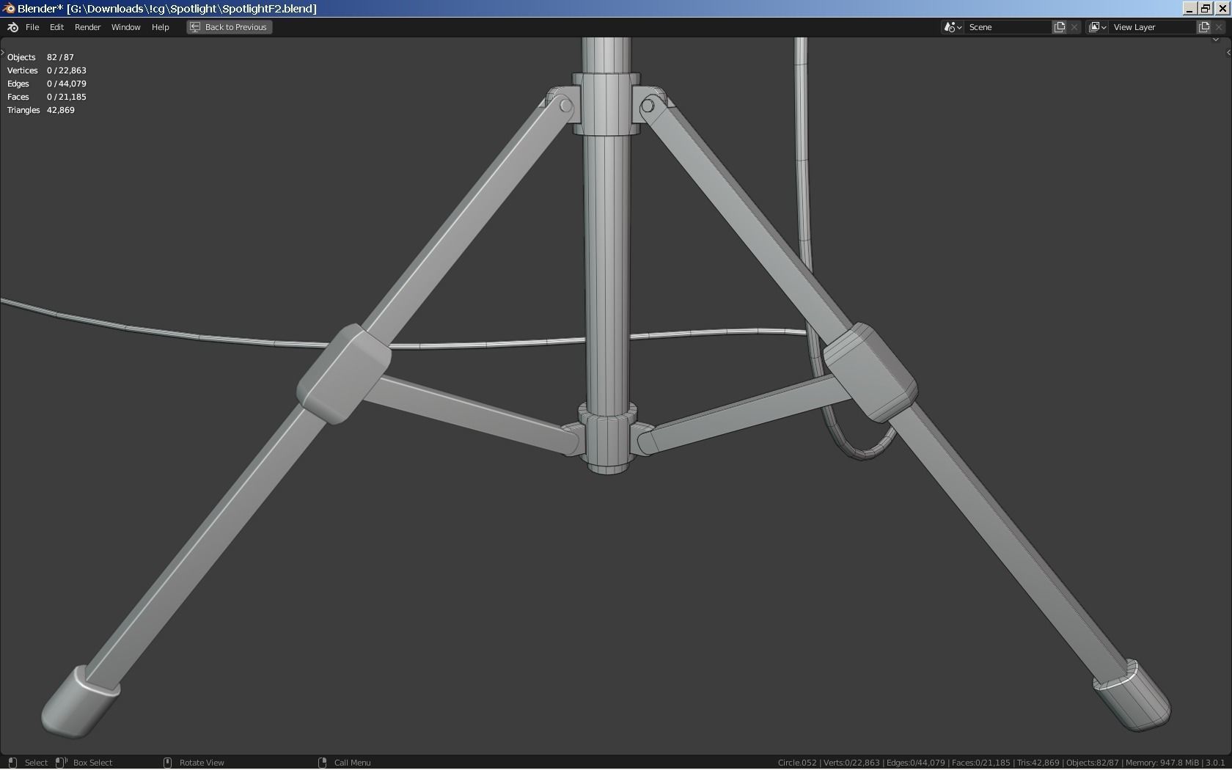This screenshot has width=1232, height=770.
Task: Open the Render menu
Action: (87, 27)
